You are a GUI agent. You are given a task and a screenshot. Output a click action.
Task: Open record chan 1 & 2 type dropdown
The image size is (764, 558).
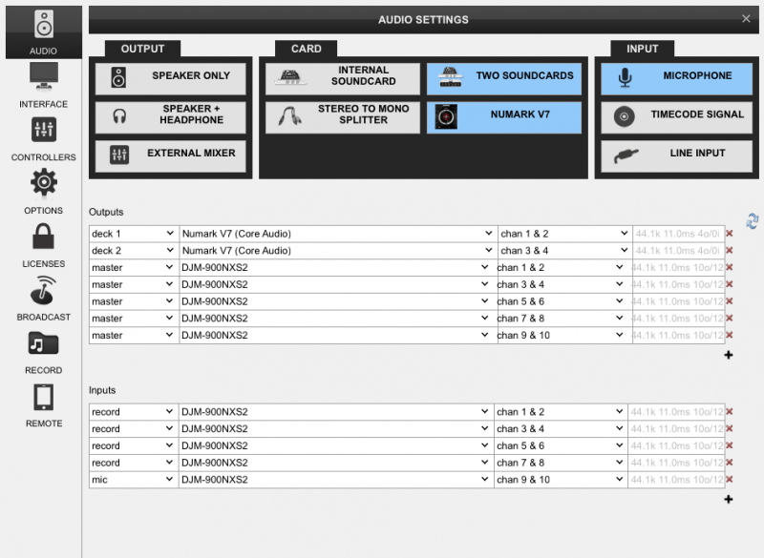[x=134, y=411]
